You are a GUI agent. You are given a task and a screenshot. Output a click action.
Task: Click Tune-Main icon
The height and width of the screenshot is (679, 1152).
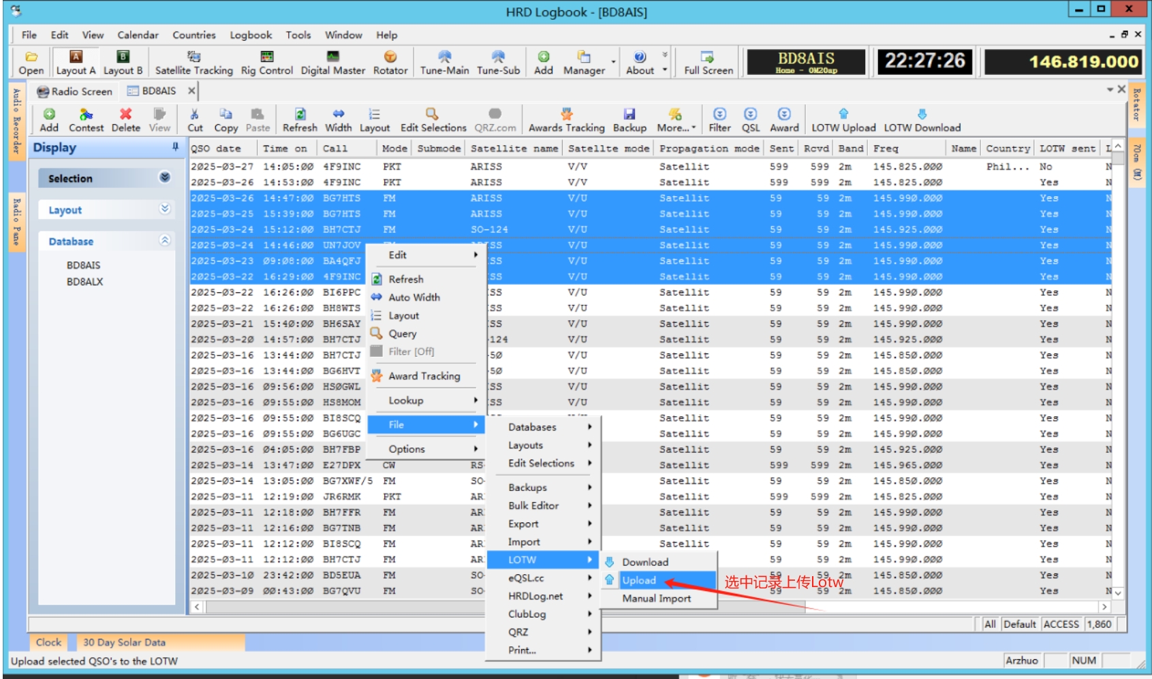click(x=444, y=63)
